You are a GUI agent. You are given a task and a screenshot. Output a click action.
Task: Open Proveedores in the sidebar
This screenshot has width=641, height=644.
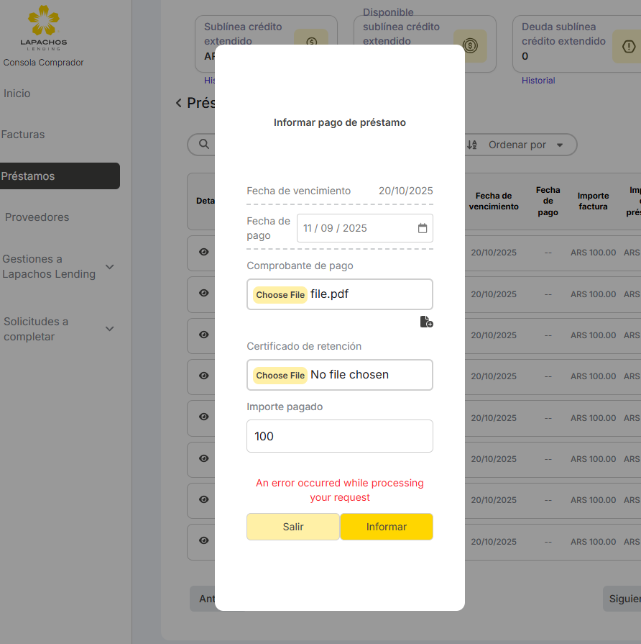[x=37, y=217]
